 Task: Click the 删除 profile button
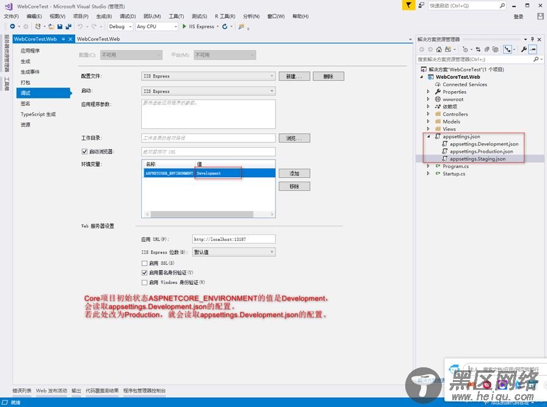point(328,76)
